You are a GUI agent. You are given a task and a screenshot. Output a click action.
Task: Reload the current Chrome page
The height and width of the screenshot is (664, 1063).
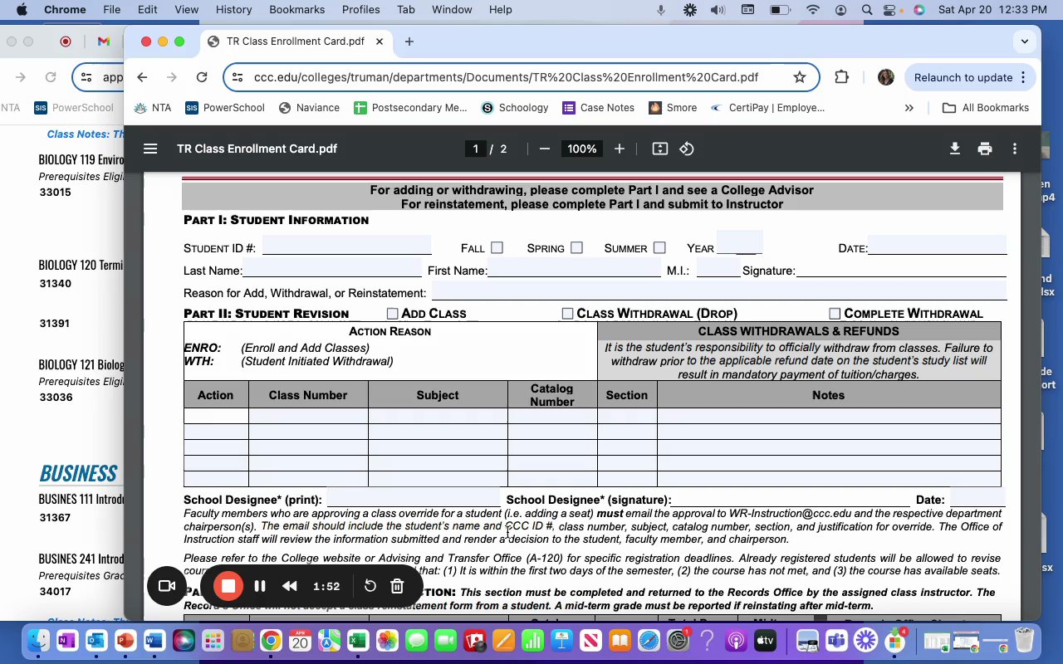[x=202, y=77]
